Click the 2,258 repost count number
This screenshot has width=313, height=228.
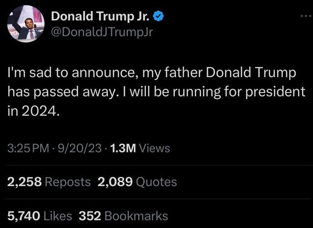click(x=25, y=182)
